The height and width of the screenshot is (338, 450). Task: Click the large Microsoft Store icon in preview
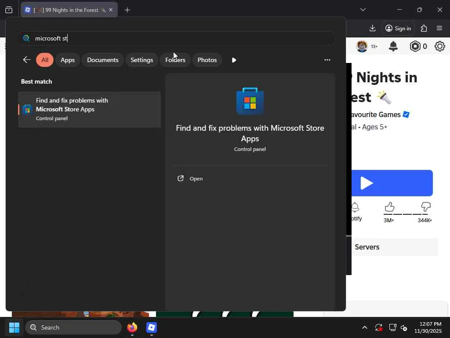point(250,101)
